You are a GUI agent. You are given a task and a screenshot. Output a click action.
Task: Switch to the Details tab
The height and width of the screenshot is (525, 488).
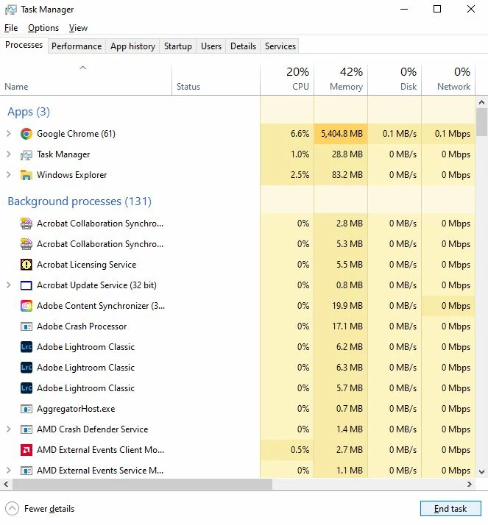[243, 46]
